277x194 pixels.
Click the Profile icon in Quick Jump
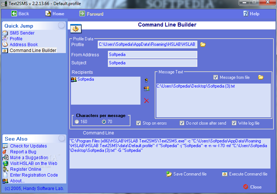pyautogui.click(x=5, y=39)
